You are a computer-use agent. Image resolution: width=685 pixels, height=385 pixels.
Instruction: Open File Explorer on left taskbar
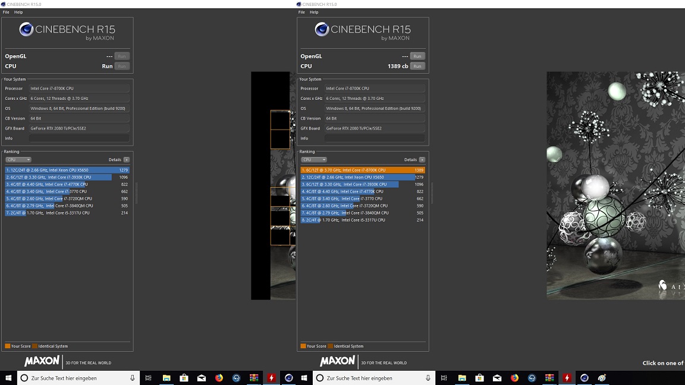coord(166,378)
